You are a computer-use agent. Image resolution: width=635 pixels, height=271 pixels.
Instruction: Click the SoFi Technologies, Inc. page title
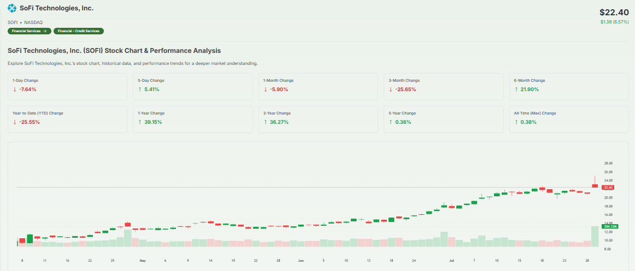(x=57, y=8)
